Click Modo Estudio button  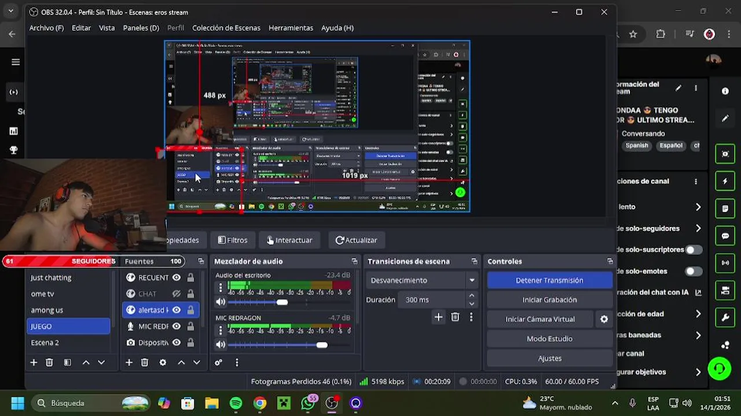coord(549,339)
